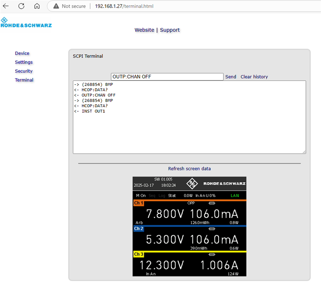Click the Rohde & Schwarz logo at top left
The height and width of the screenshot is (287, 321).
26,23
